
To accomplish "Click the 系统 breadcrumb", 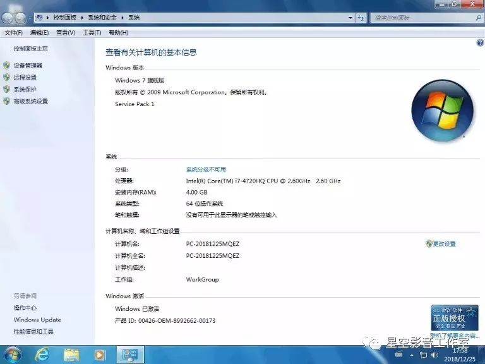I will [134, 18].
